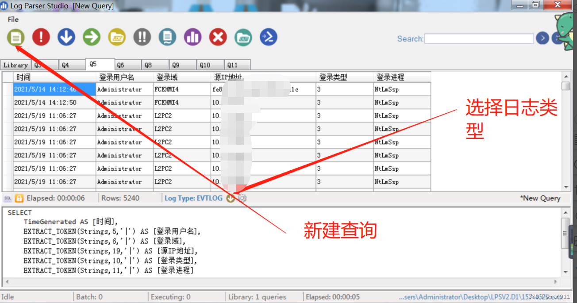Click the query editor scroll down arrow
The image size is (577, 303).
pos(566,272)
